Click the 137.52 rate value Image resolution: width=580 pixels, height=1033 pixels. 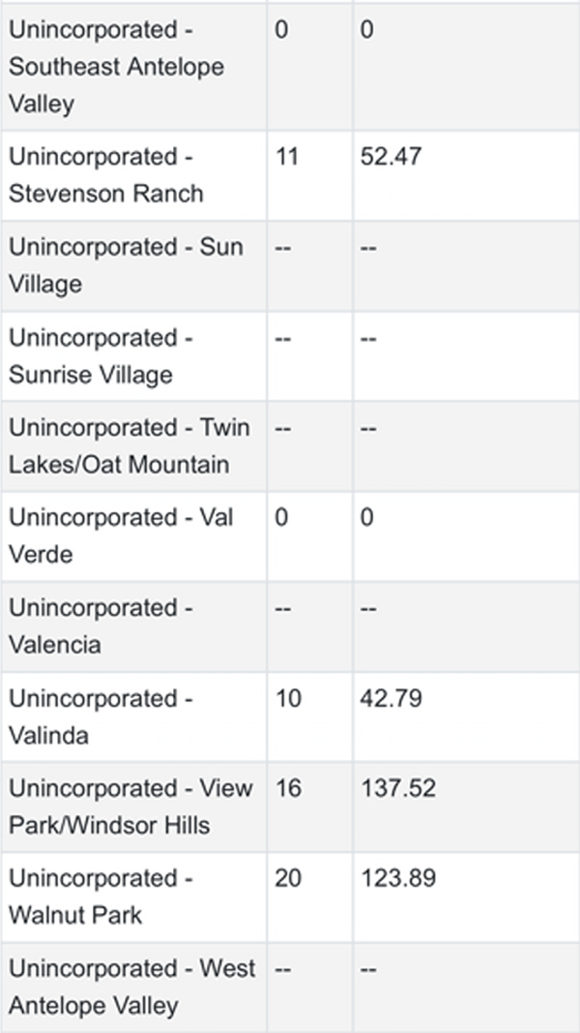(x=398, y=788)
